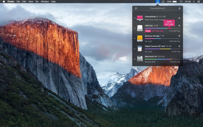
Task: Click the 'Startup Disk' label
Action: 150,62
